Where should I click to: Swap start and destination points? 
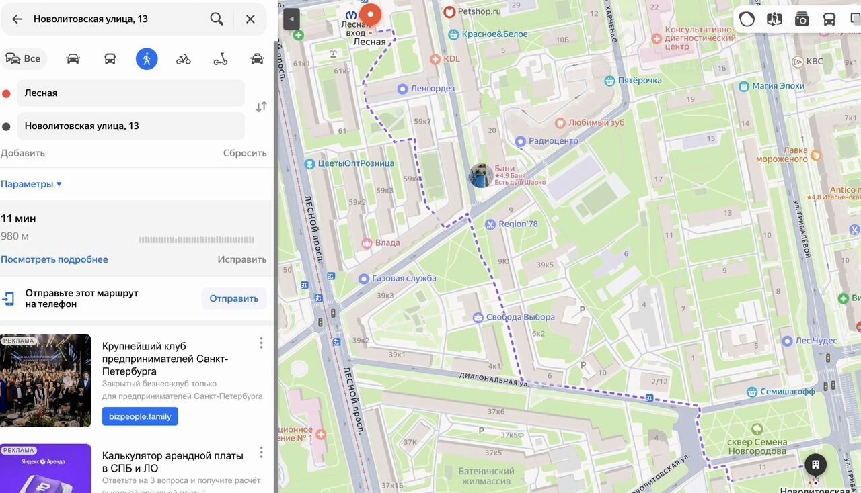pos(261,107)
